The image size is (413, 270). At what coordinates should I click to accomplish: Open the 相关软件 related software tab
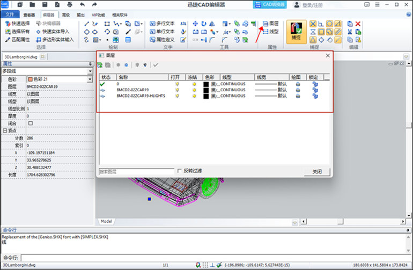click(120, 15)
